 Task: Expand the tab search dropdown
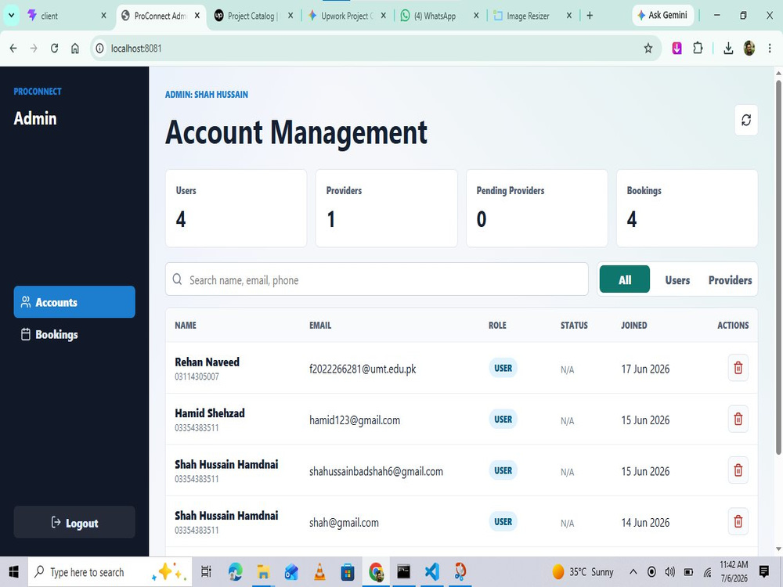click(x=11, y=16)
